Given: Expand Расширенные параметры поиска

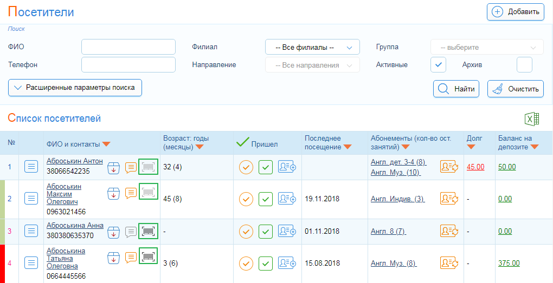Looking at the screenshot, I should 75,88.
